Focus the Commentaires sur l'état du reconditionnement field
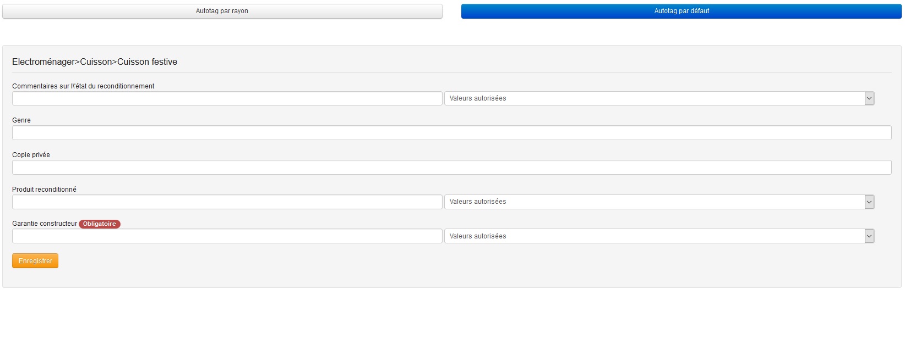 click(x=227, y=98)
